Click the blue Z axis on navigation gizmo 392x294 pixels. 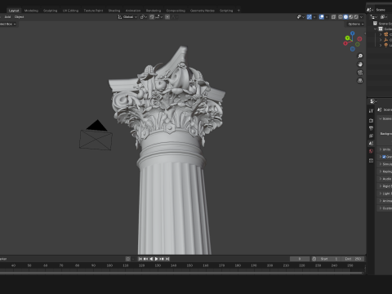point(353,33)
